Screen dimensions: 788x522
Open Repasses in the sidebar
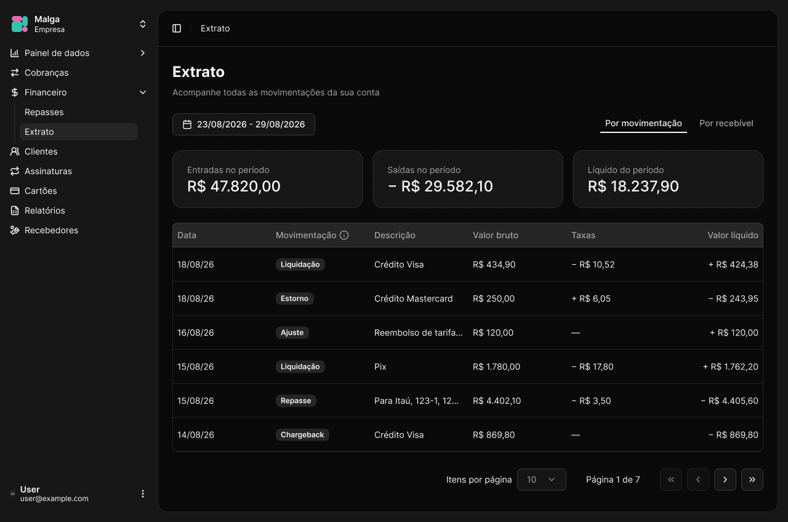[79, 112]
